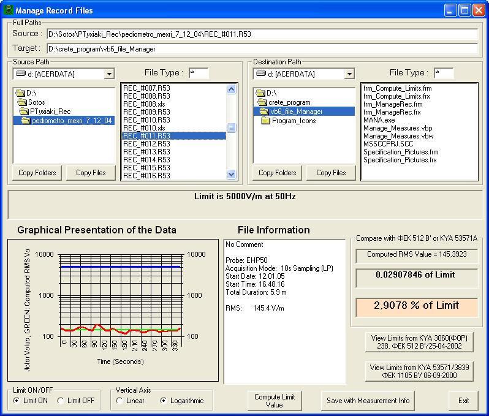Click the source file list scrollbar thumb
The image size is (489, 416).
(x=232, y=128)
